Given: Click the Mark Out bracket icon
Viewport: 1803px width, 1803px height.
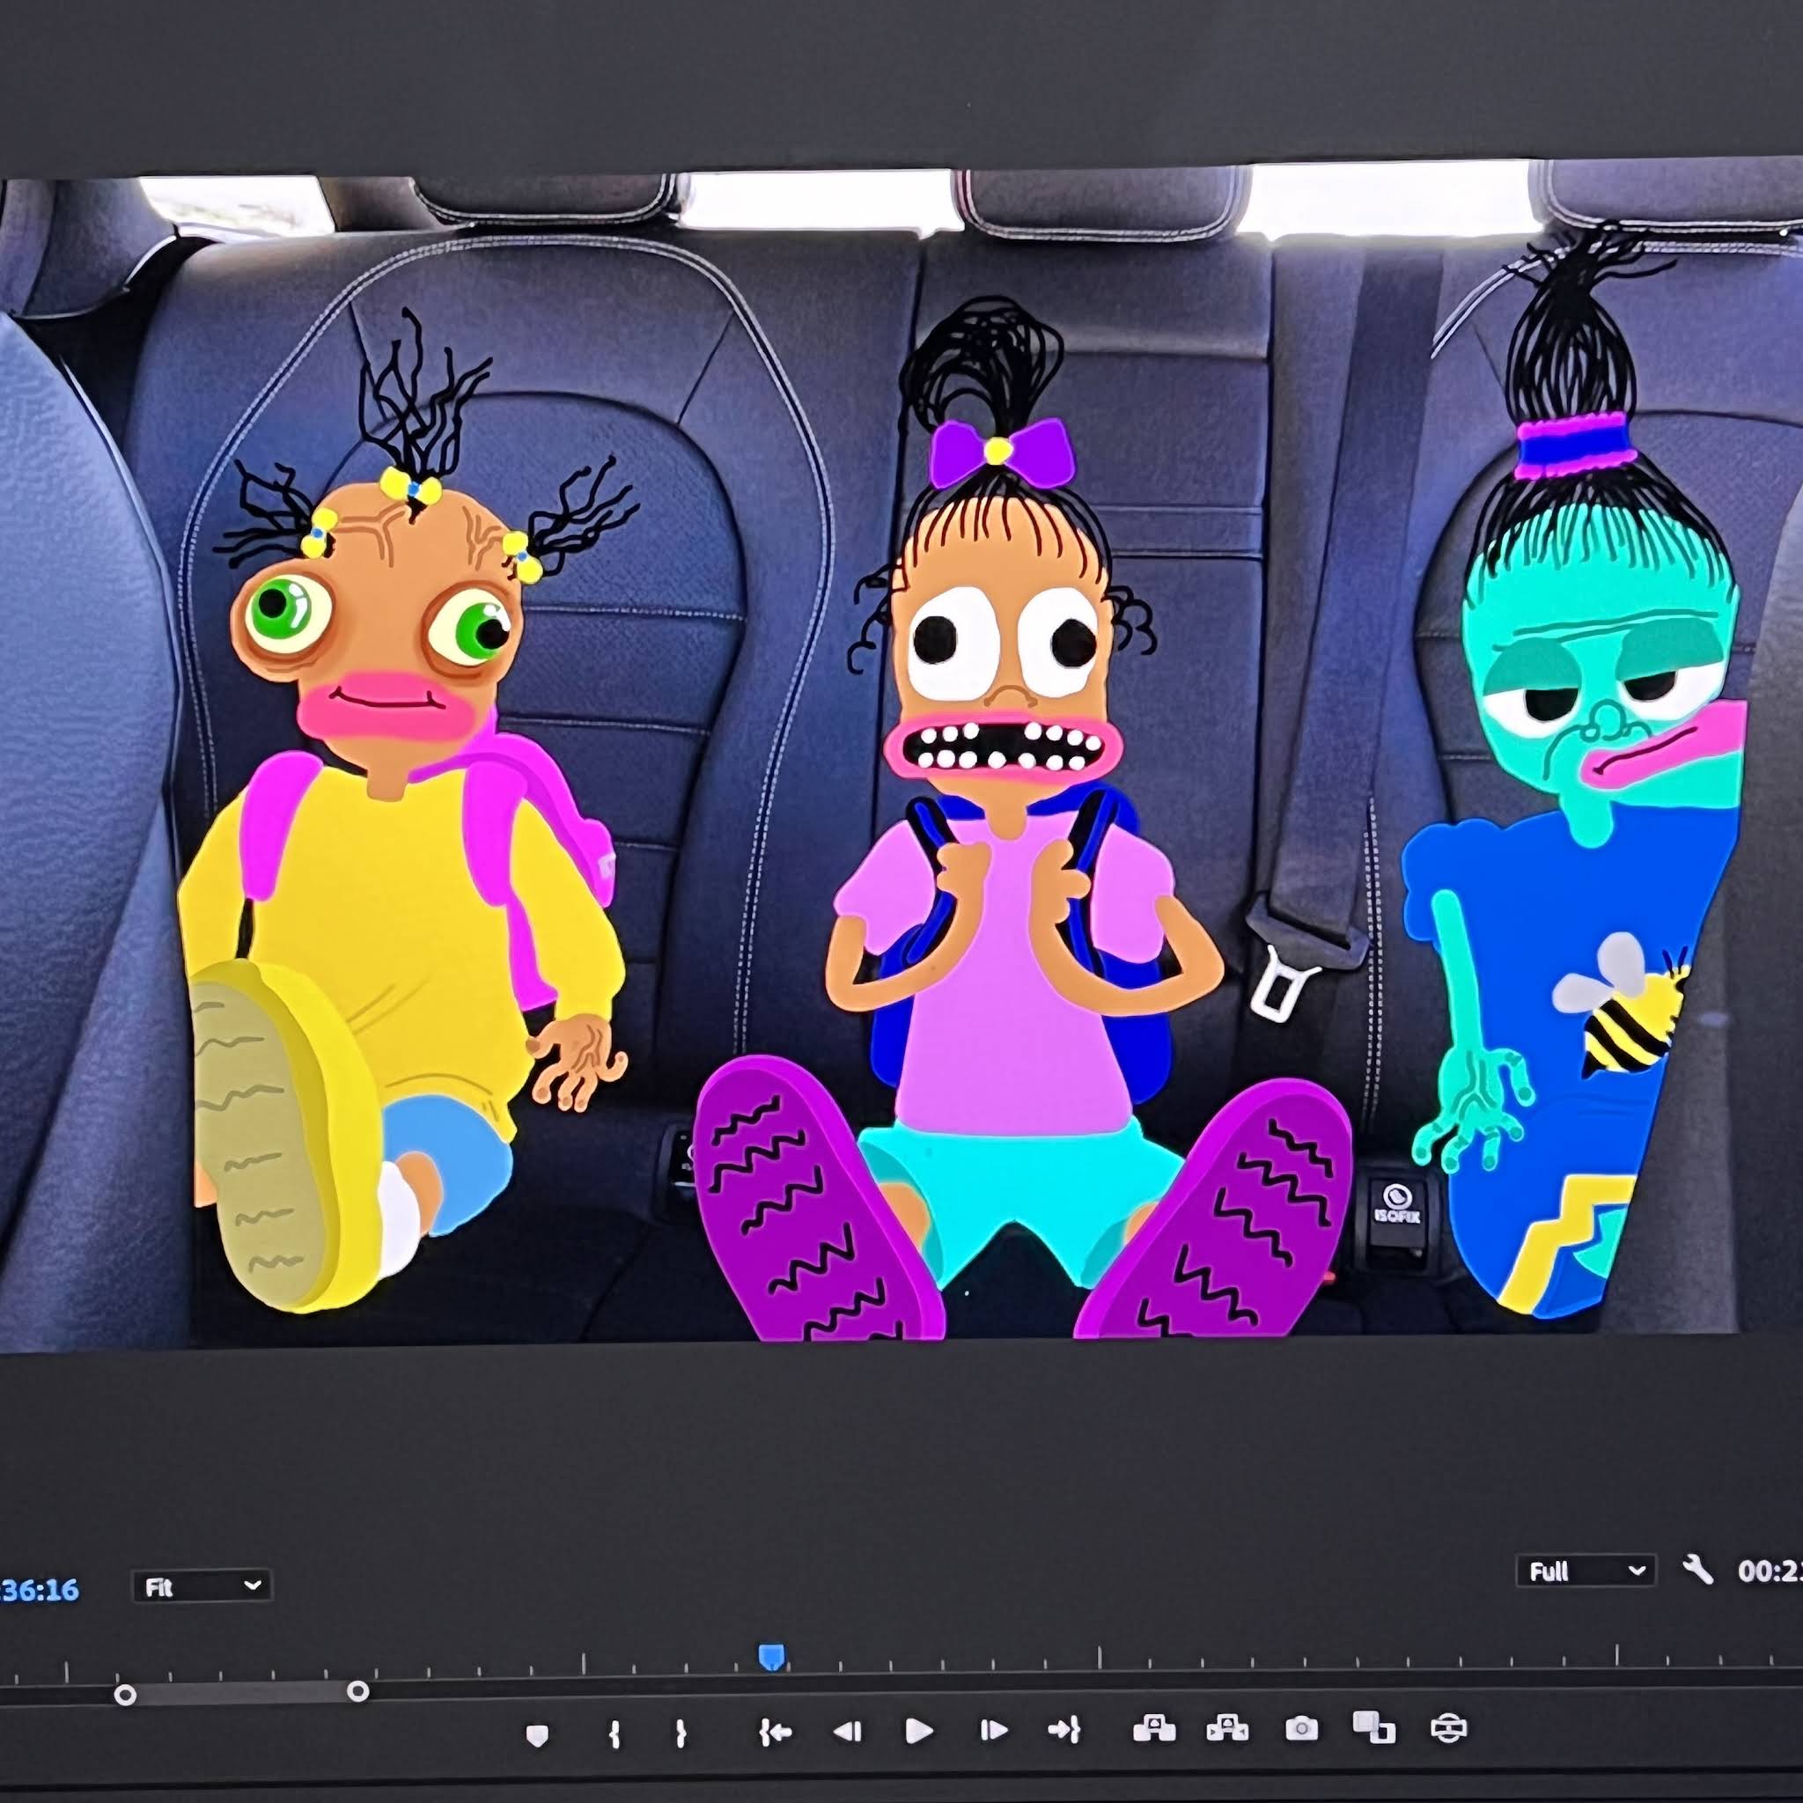Looking at the screenshot, I should (681, 1734).
